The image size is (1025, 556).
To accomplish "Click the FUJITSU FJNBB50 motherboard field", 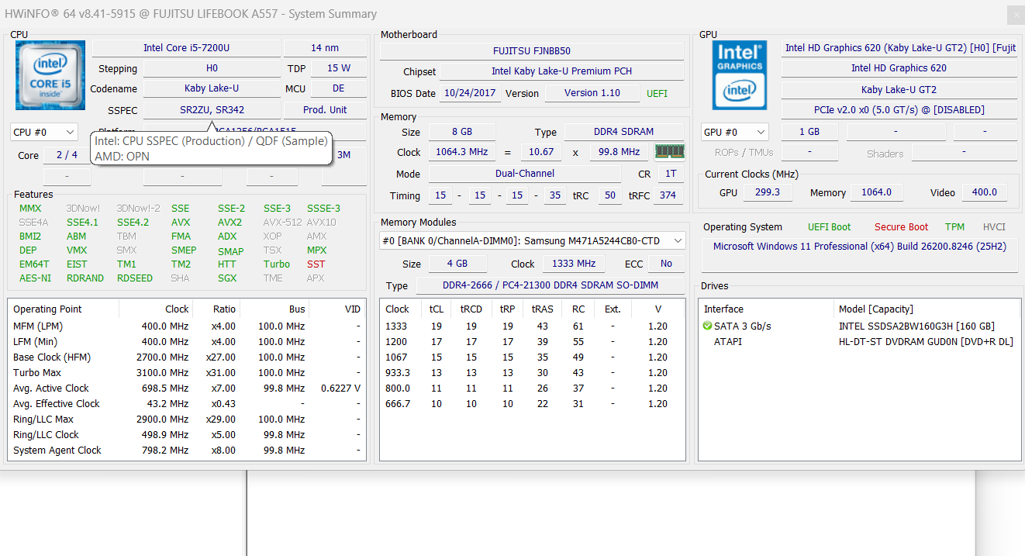I will [532, 51].
